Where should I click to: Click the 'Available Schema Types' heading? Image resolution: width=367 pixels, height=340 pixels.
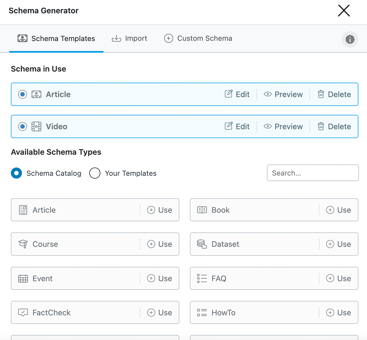[x=56, y=152]
